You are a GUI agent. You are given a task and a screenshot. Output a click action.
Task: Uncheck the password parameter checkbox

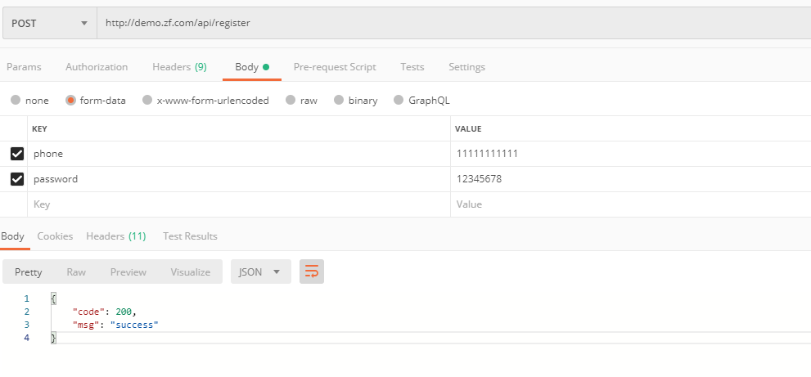pyautogui.click(x=17, y=179)
